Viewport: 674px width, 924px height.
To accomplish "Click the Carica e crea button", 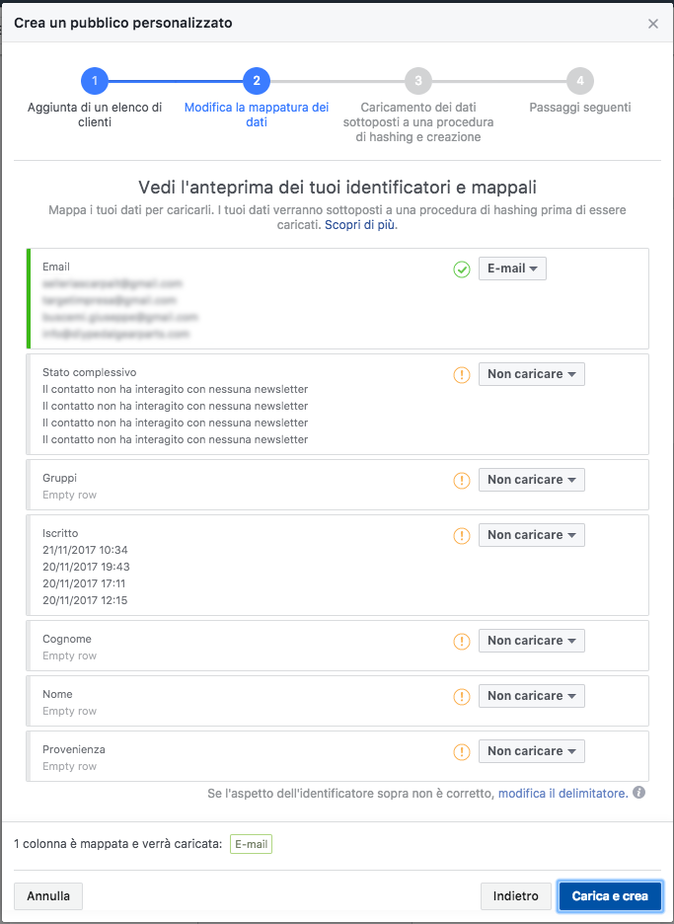I will (610, 896).
